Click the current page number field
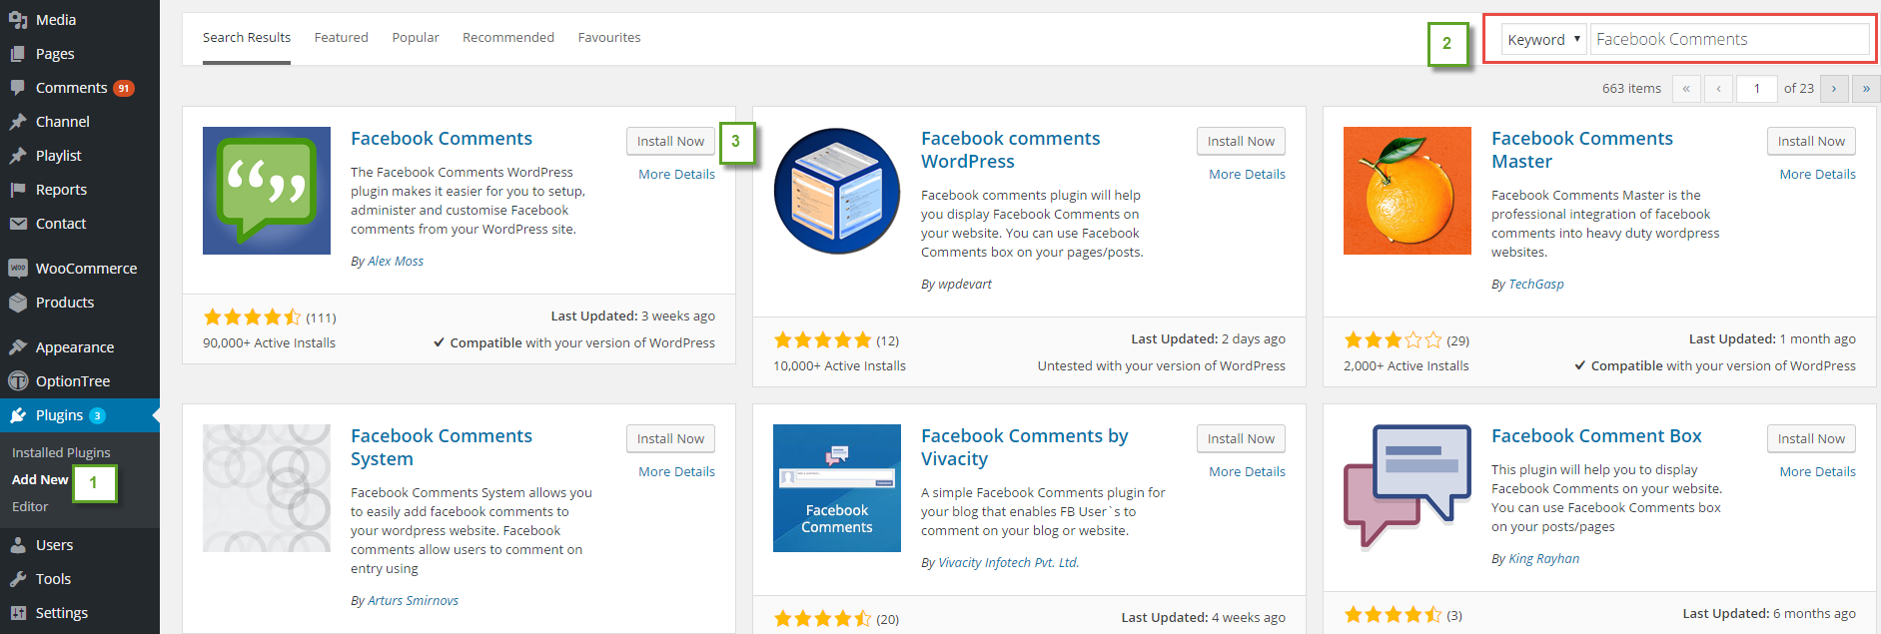The image size is (1881, 634). (x=1756, y=89)
